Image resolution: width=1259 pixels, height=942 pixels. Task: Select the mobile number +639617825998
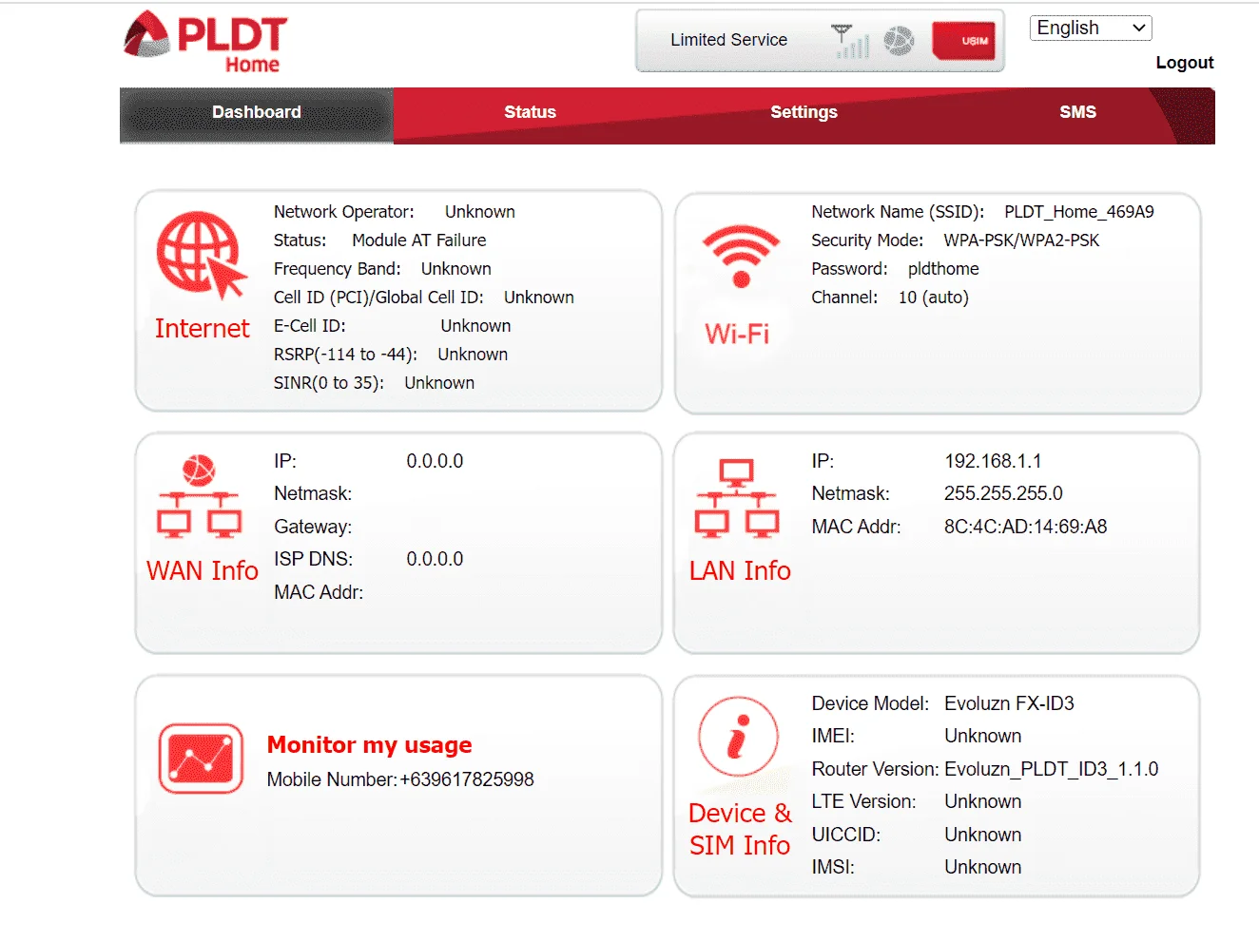pos(467,779)
